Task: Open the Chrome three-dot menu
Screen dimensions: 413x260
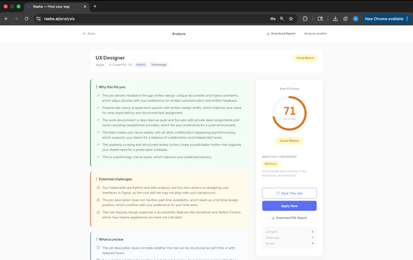Action: [407, 19]
